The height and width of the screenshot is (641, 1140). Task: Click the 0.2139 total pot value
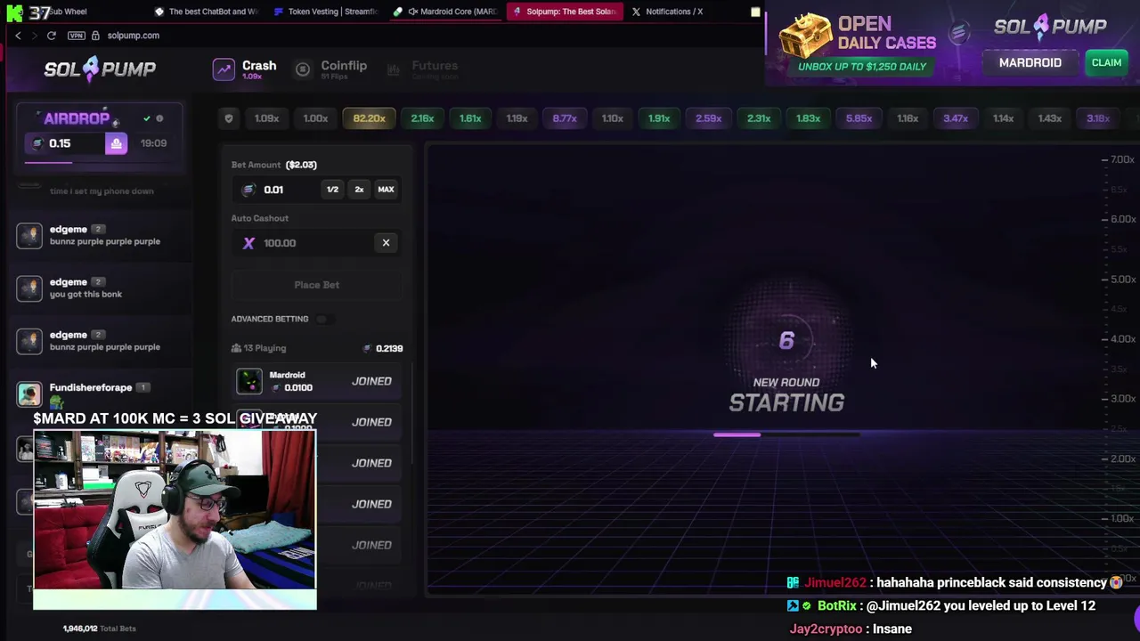389,348
